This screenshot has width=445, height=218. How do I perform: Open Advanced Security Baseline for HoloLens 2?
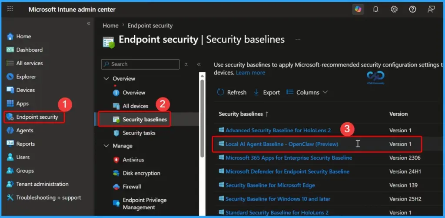[x=278, y=131]
